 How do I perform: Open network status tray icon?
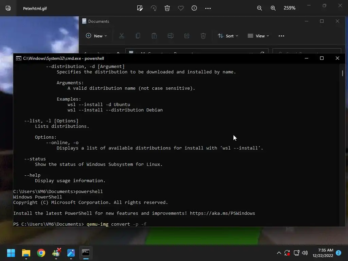(296, 253)
